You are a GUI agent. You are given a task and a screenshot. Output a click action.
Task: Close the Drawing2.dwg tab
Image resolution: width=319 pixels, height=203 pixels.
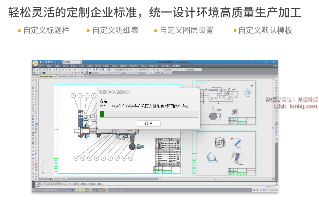coord(56,76)
